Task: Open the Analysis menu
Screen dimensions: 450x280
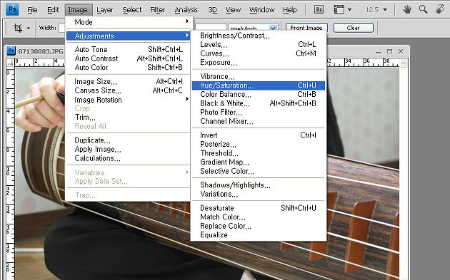Action: [186, 10]
